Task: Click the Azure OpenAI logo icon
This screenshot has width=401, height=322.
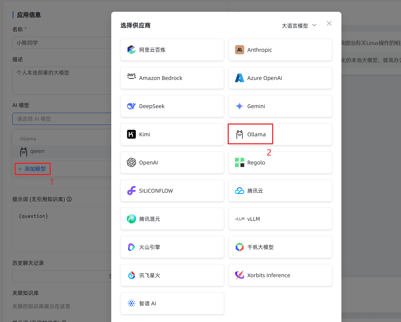Action: click(x=240, y=78)
